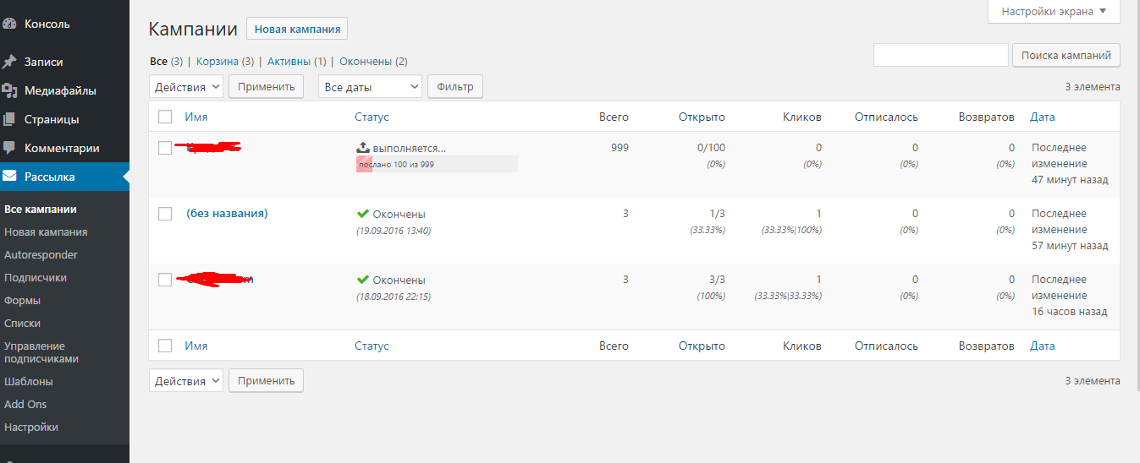Click the Страницы pages icon
This screenshot has height=463, width=1140.
click(10, 119)
